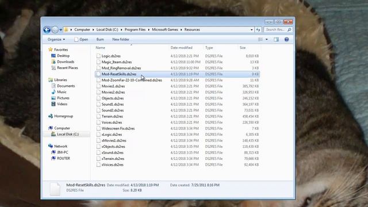Viewport: 368px width, 207px height.
Task: Select Network in the navigation pane
Action: [x=60, y=146]
